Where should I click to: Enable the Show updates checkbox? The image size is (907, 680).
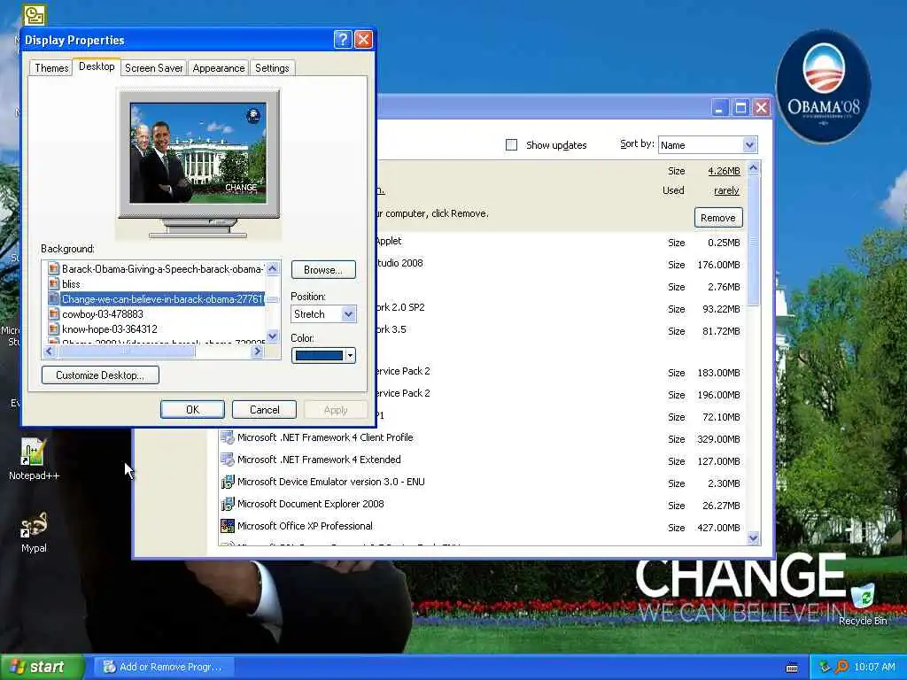[x=511, y=144]
